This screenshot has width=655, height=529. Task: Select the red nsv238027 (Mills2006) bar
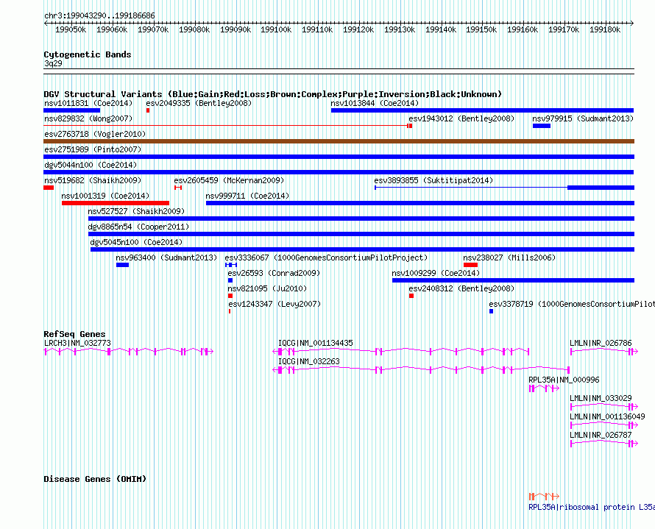[x=470, y=265]
